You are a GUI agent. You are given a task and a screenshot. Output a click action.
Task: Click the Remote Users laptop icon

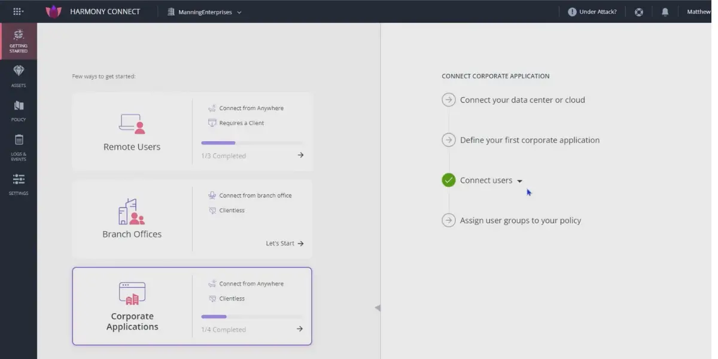click(132, 124)
